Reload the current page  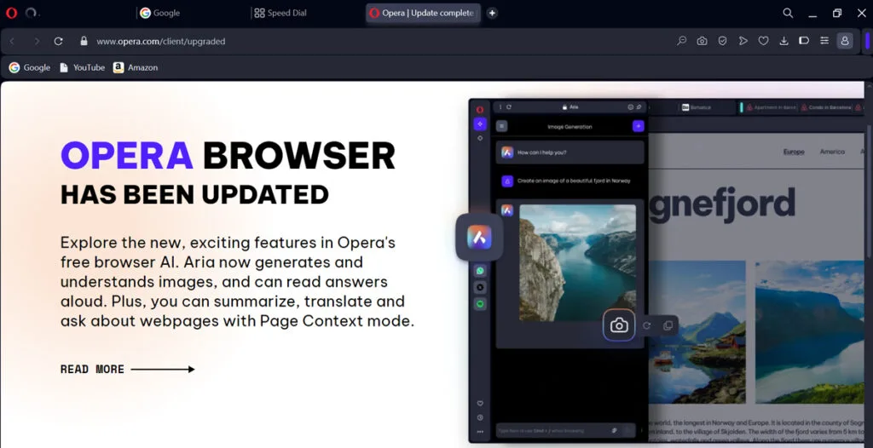(x=59, y=41)
